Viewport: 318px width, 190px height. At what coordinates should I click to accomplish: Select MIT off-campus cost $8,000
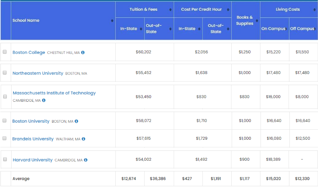(302, 97)
